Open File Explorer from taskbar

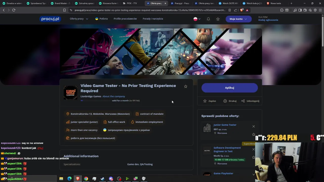click(x=61, y=179)
